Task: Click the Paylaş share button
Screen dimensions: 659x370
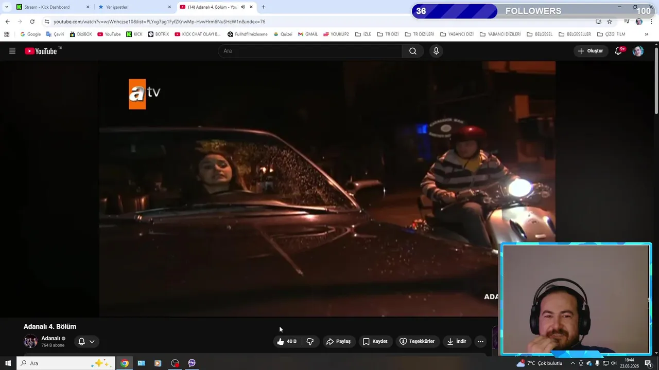Action: pyautogui.click(x=338, y=341)
